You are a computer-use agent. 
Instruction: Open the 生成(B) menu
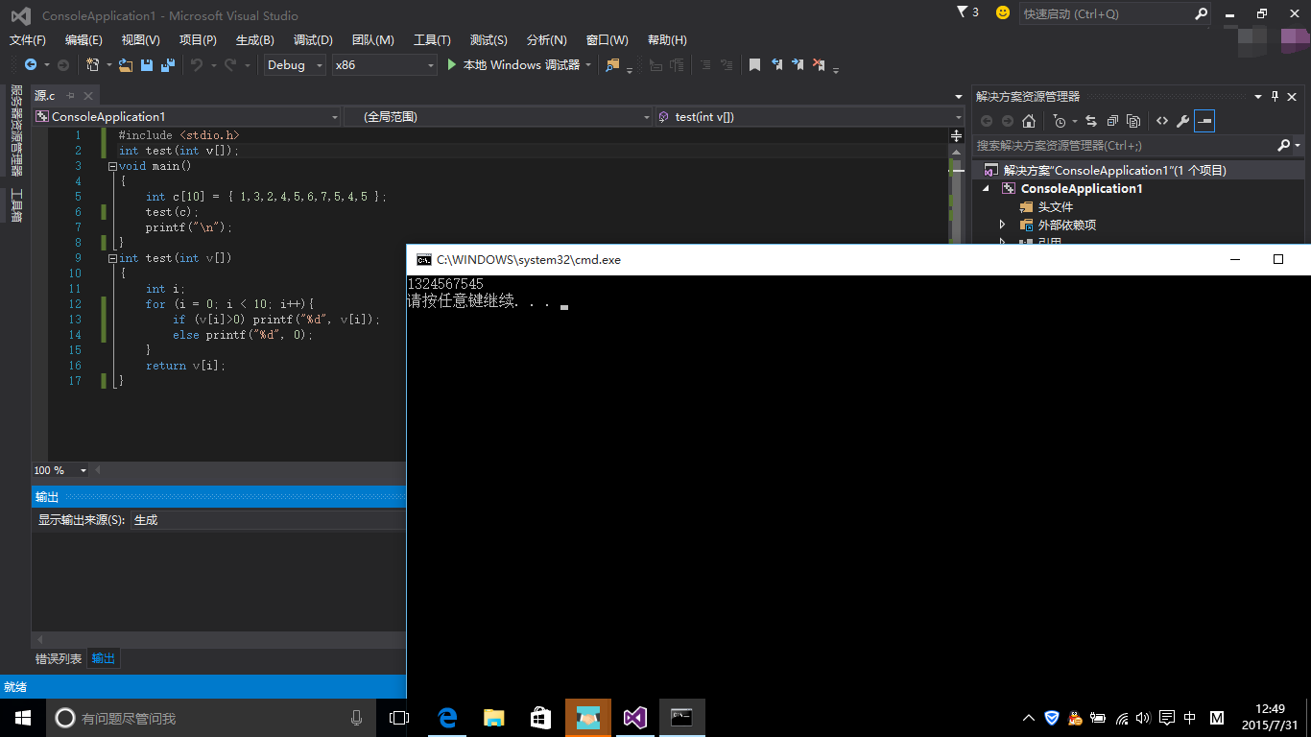[x=254, y=39]
